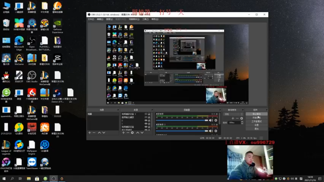324x182 pixels.
Task: Select GeForce Experience desktop icon
Action: pyautogui.click(x=58, y=26)
